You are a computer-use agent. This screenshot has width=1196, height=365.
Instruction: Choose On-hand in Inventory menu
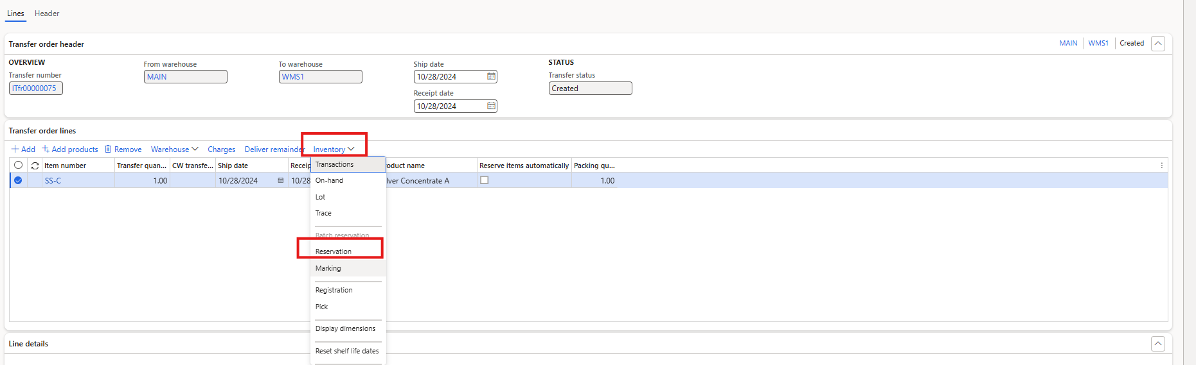pyautogui.click(x=329, y=180)
